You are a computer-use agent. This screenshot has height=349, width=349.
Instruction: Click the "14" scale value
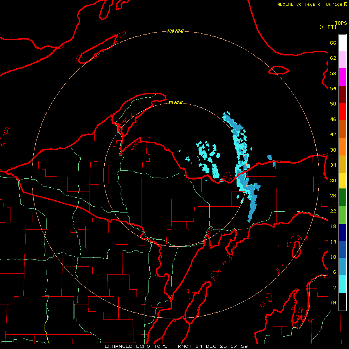pos(333,242)
